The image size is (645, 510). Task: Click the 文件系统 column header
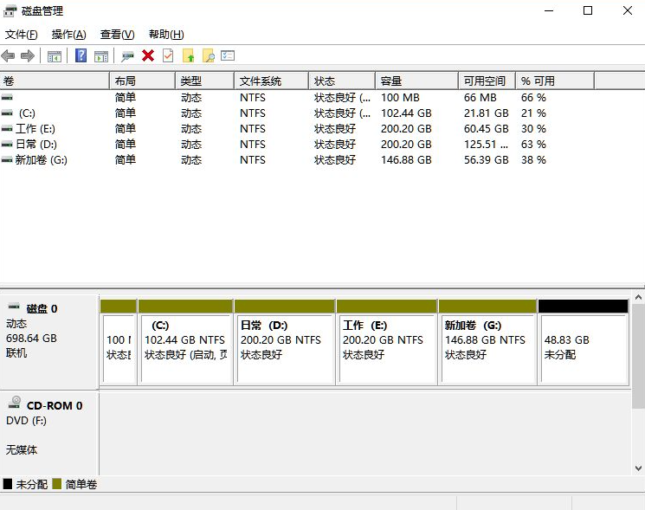[270, 81]
